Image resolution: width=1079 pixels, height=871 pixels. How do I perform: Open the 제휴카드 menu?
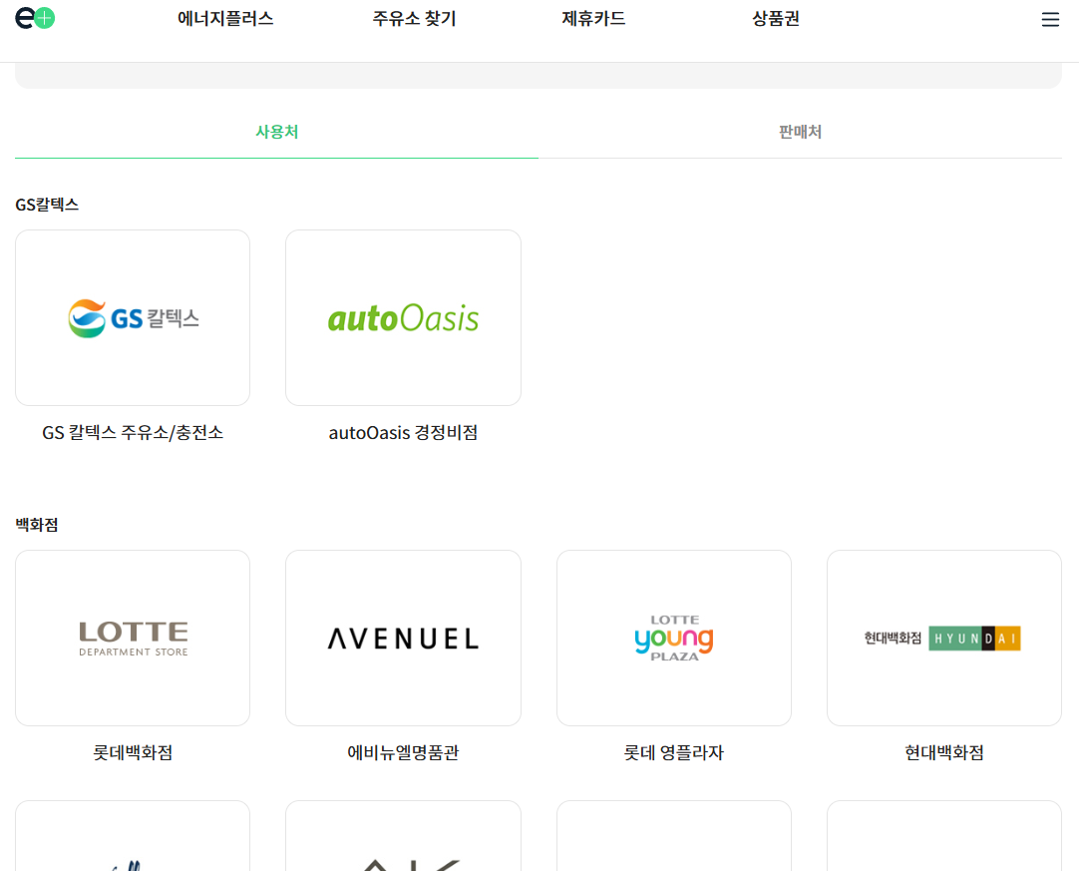click(593, 19)
